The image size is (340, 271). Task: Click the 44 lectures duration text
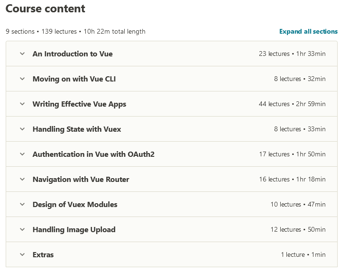pos(292,104)
